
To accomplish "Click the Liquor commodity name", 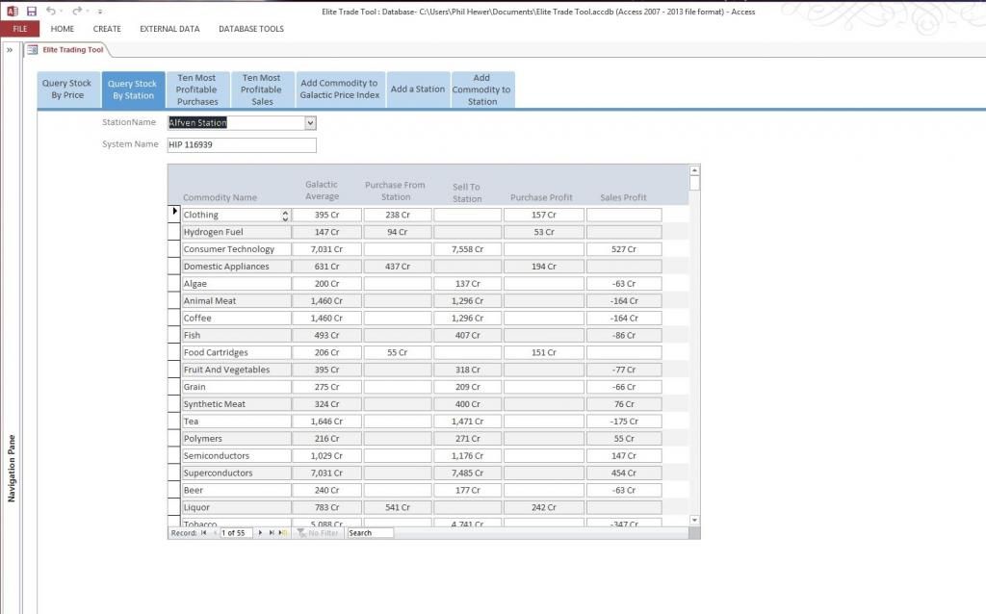I will coord(237,507).
